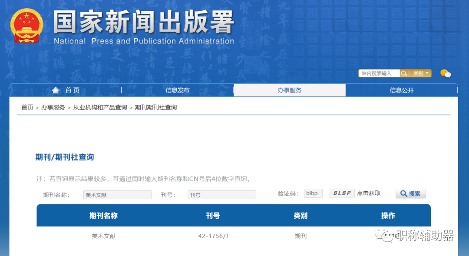Viewport: 469px width, 256px height.
Task: Click 办事服务 in the breadcrumb trail
Action: point(53,107)
